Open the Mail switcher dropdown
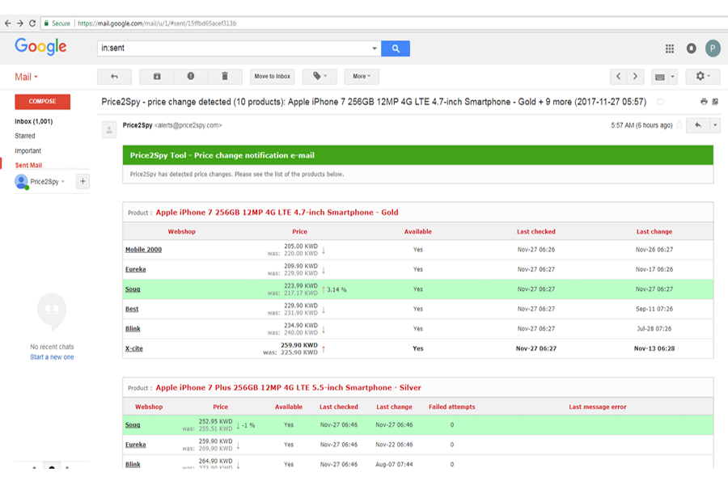This screenshot has height=485, width=728. [26, 77]
